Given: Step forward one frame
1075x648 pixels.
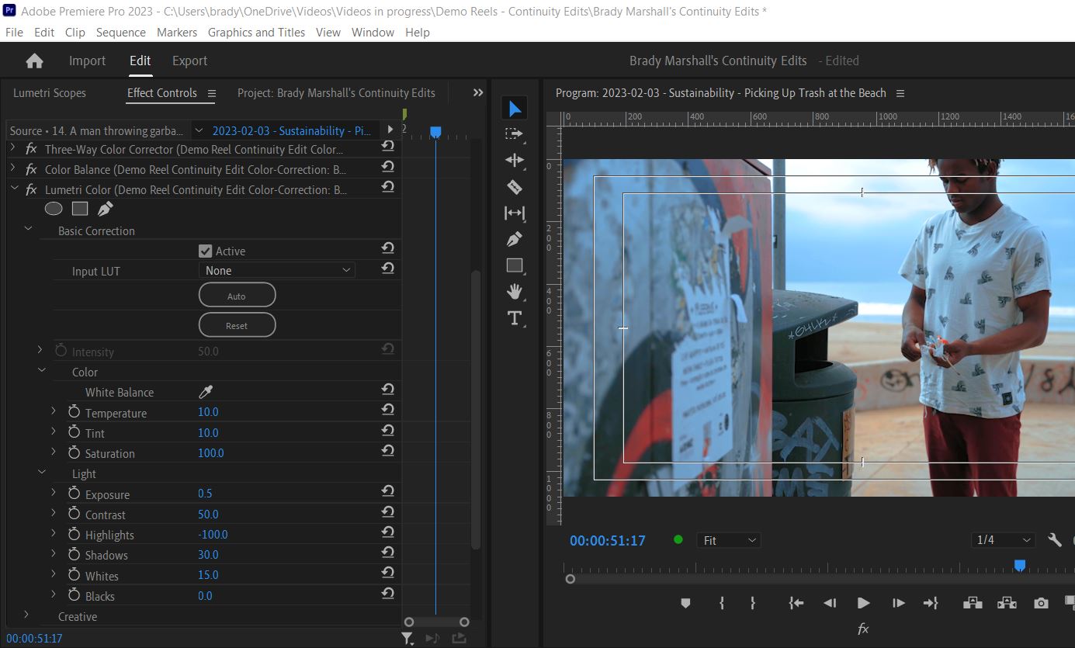Looking at the screenshot, I should pos(898,603).
